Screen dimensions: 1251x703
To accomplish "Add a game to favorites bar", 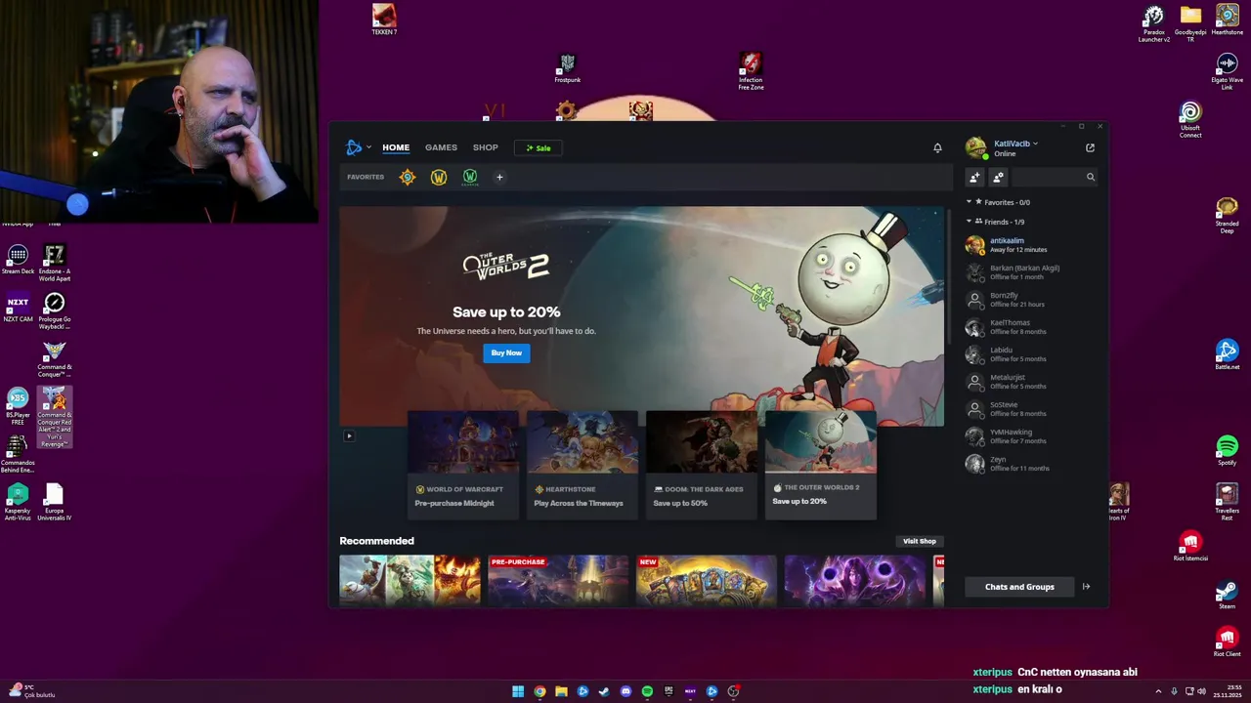I will click(499, 177).
